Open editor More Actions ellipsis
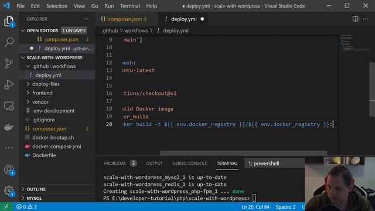This screenshot has height=211, width=375. (x=366, y=19)
